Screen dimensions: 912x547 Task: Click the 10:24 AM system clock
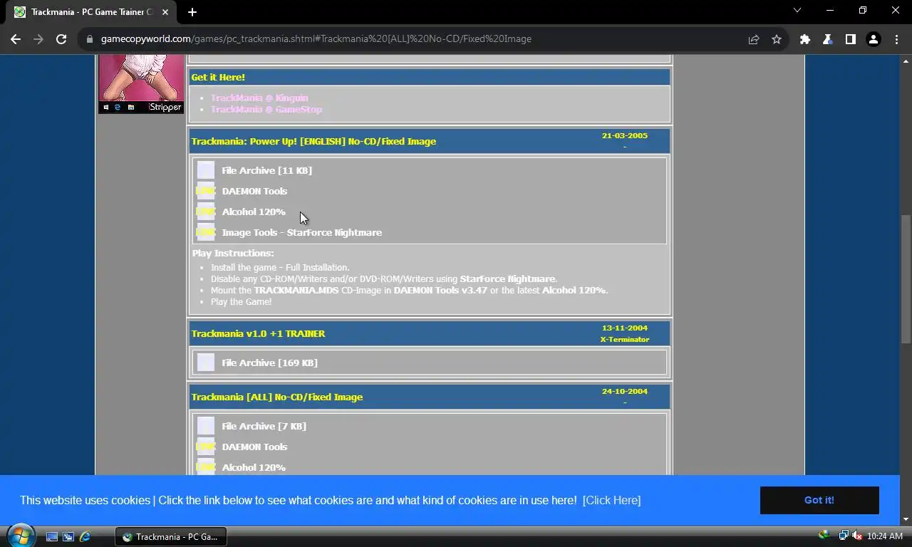click(885, 536)
